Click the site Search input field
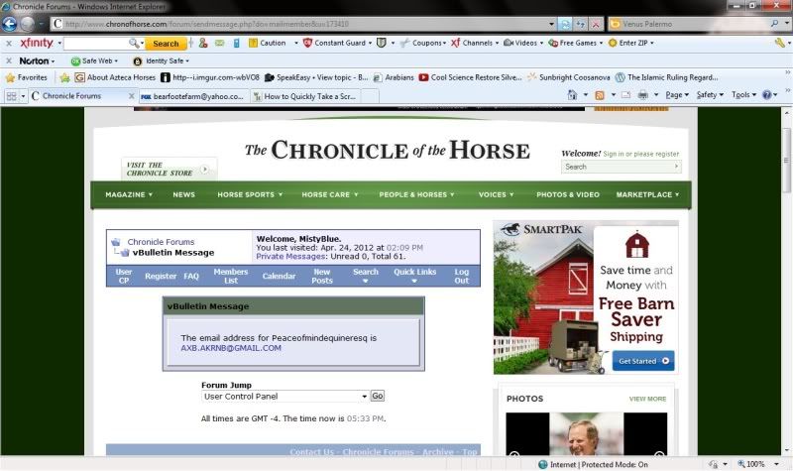 click(x=621, y=167)
